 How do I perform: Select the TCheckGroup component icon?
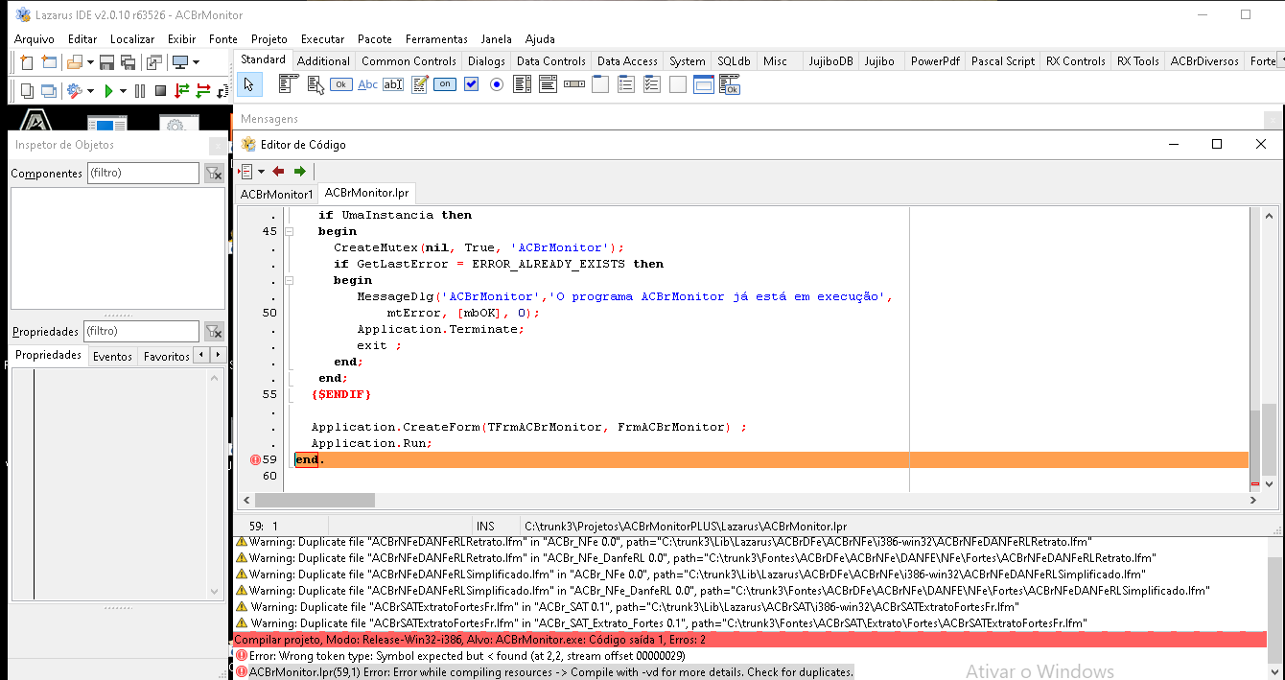[652, 84]
